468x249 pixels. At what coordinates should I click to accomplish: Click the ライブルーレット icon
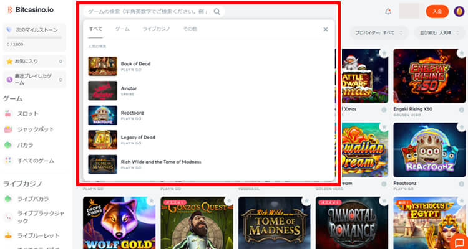(x=8, y=235)
